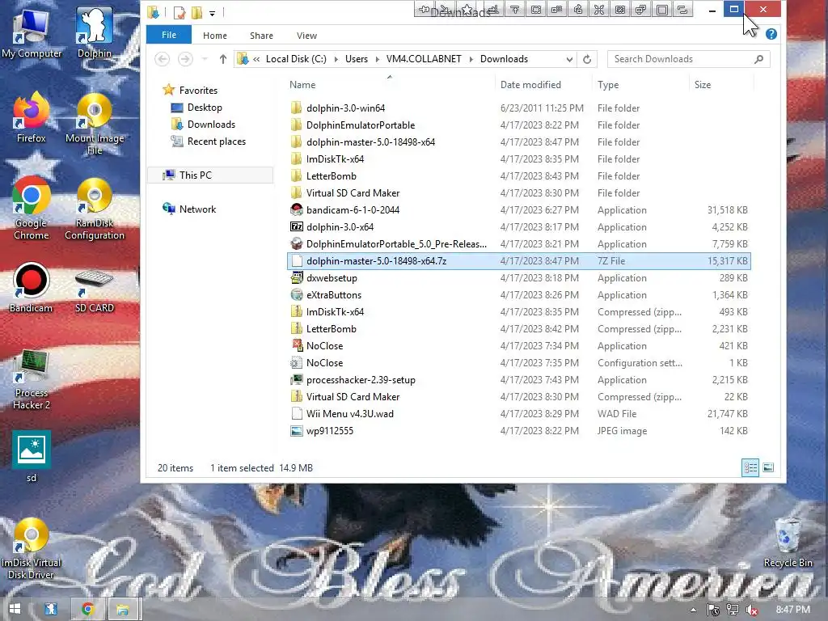This screenshot has height=621, width=828.
Task: Click the File Explorer taskbar button
Action: pos(123,609)
